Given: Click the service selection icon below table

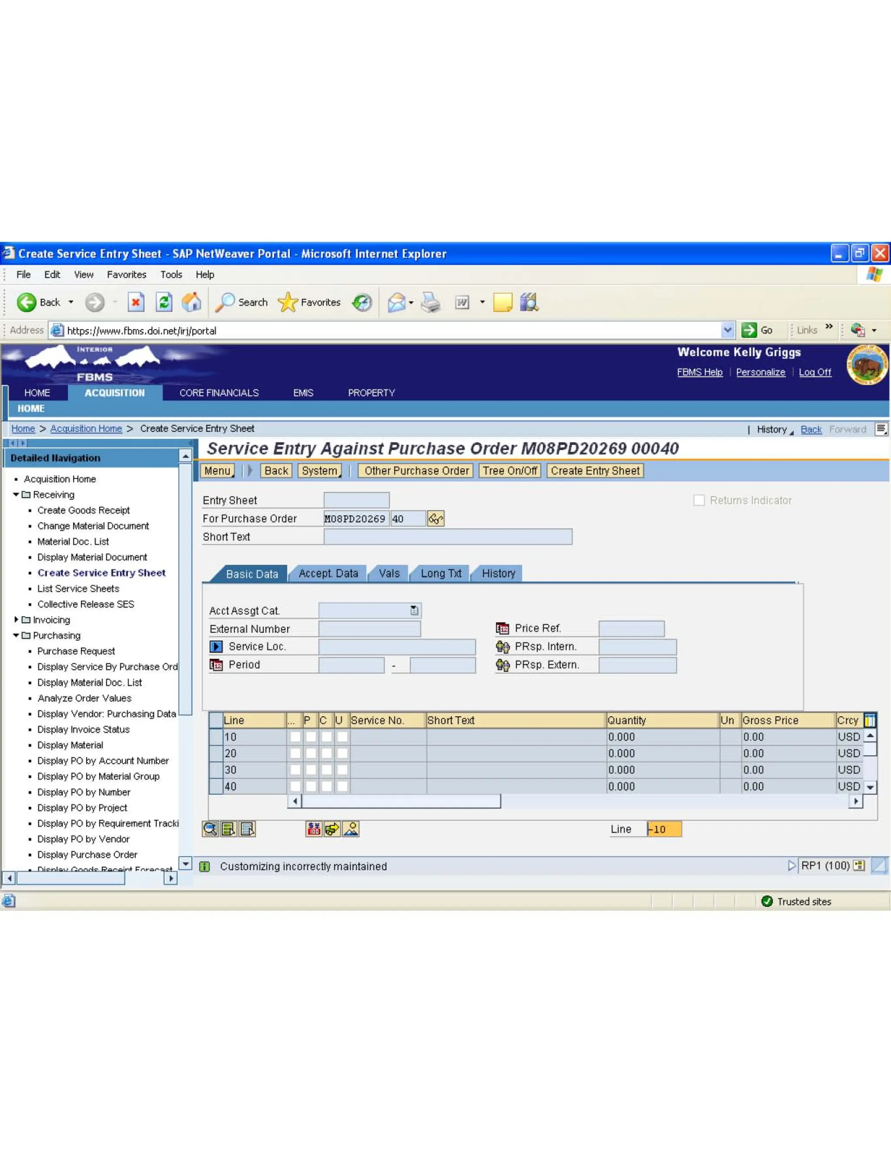Looking at the screenshot, I should pos(314,829).
